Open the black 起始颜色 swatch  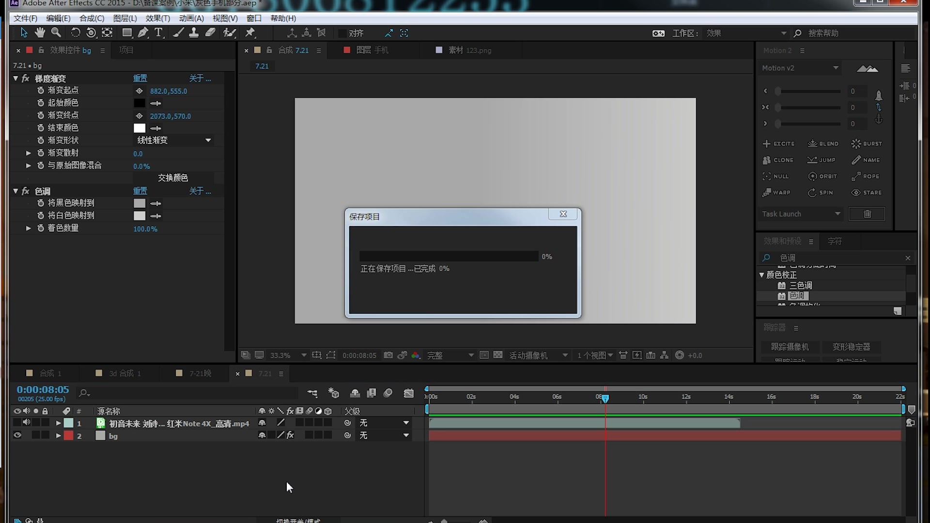pos(139,103)
